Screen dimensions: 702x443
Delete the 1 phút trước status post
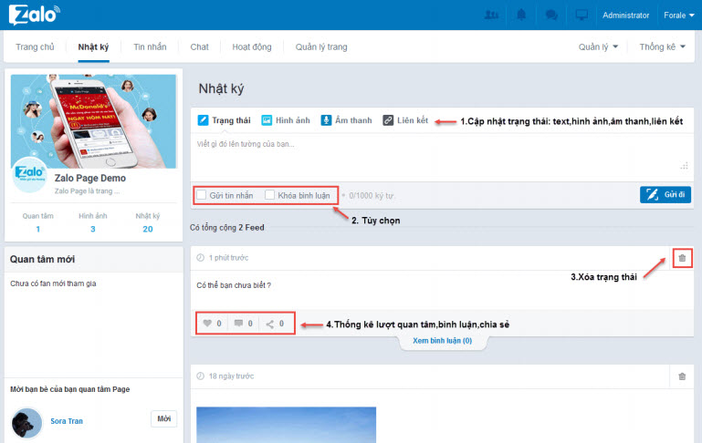[681, 259]
